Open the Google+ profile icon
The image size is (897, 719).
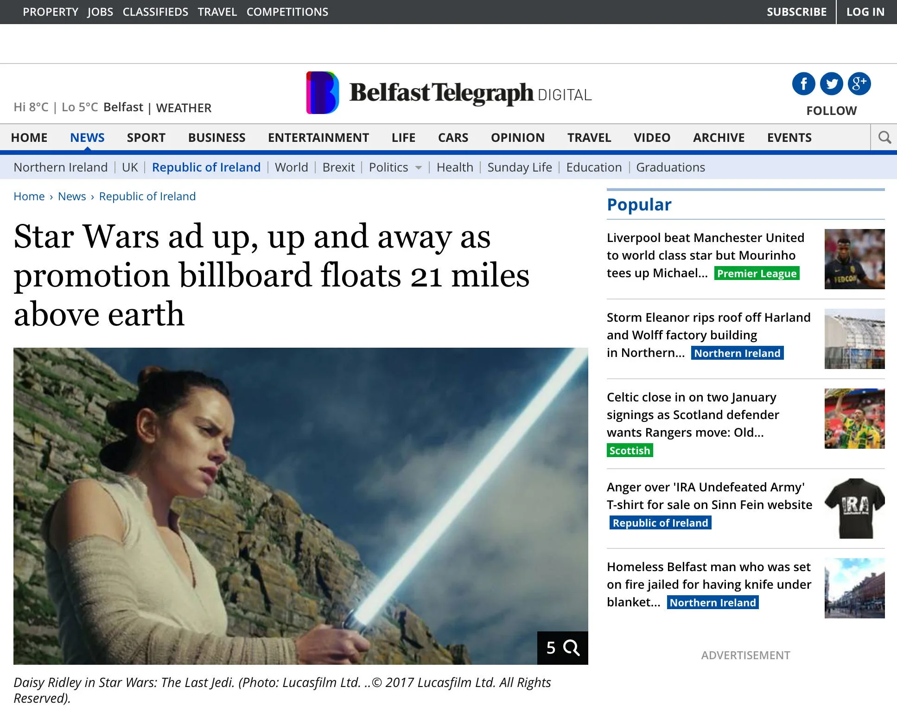point(859,84)
